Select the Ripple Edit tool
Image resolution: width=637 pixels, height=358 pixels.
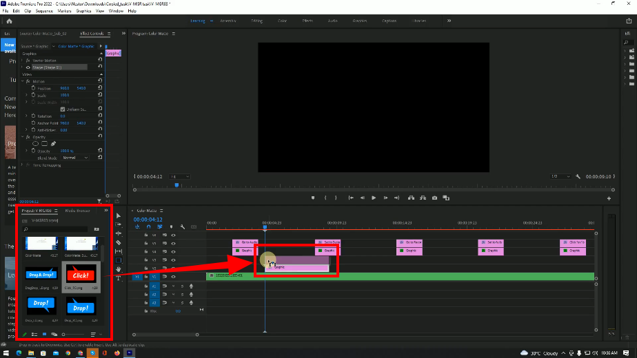(x=118, y=233)
